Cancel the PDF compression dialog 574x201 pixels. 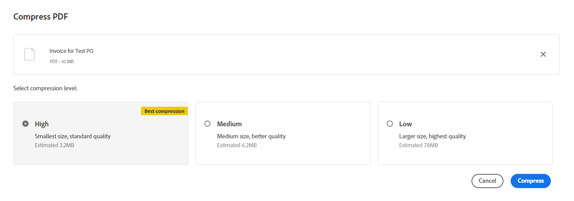(x=487, y=181)
